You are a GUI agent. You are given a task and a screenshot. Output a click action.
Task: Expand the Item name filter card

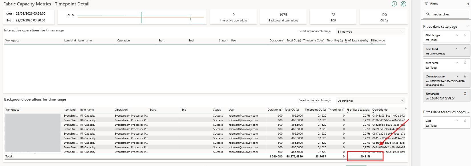click(457, 63)
